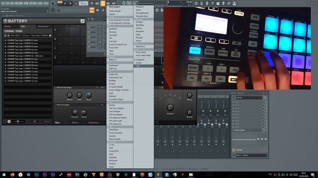Click the Info button in Battery
This screenshot has height=178, width=318.
(35, 121)
